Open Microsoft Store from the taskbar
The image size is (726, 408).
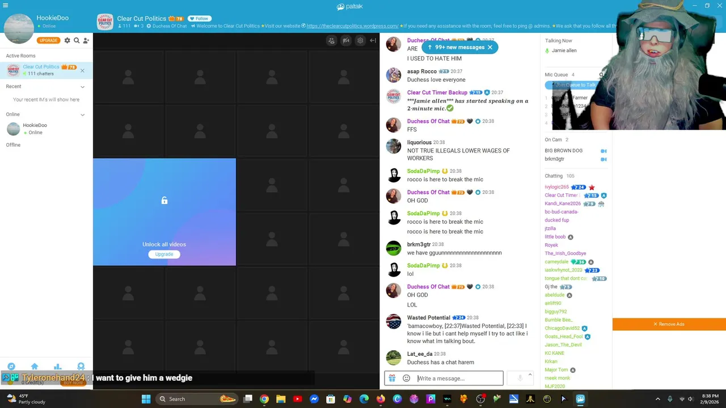pyautogui.click(x=331, y=399)
